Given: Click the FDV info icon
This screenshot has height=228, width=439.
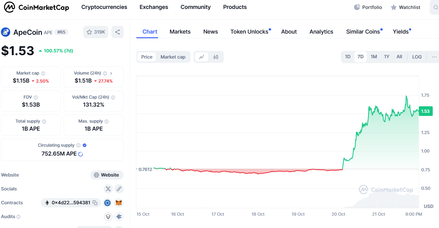Looking at the screenshot, I should [36, 97].
